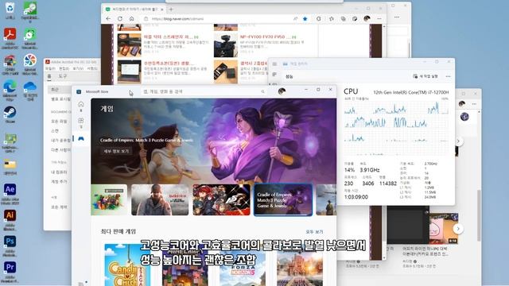Screen dimensions: 509x286
Task: Go to home page in Edge toolbar
Action: pos(131,19)
